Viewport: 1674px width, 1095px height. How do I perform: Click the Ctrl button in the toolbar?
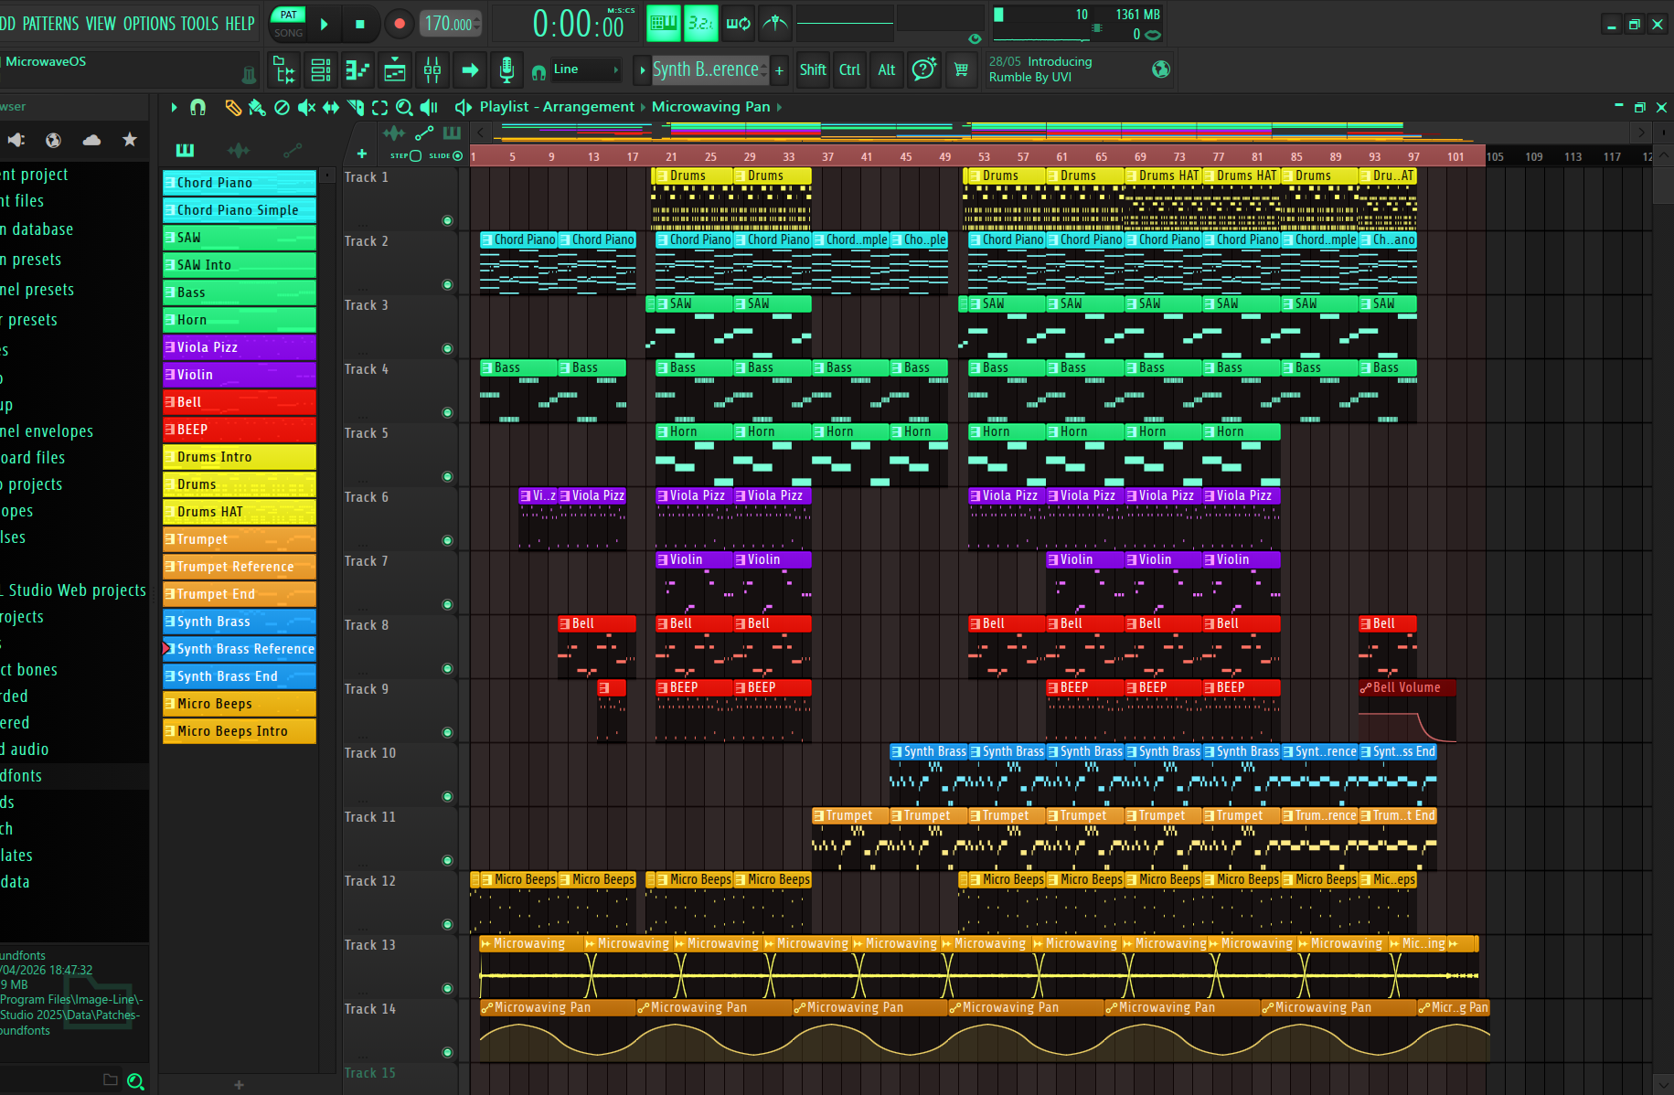pos(850,69)
